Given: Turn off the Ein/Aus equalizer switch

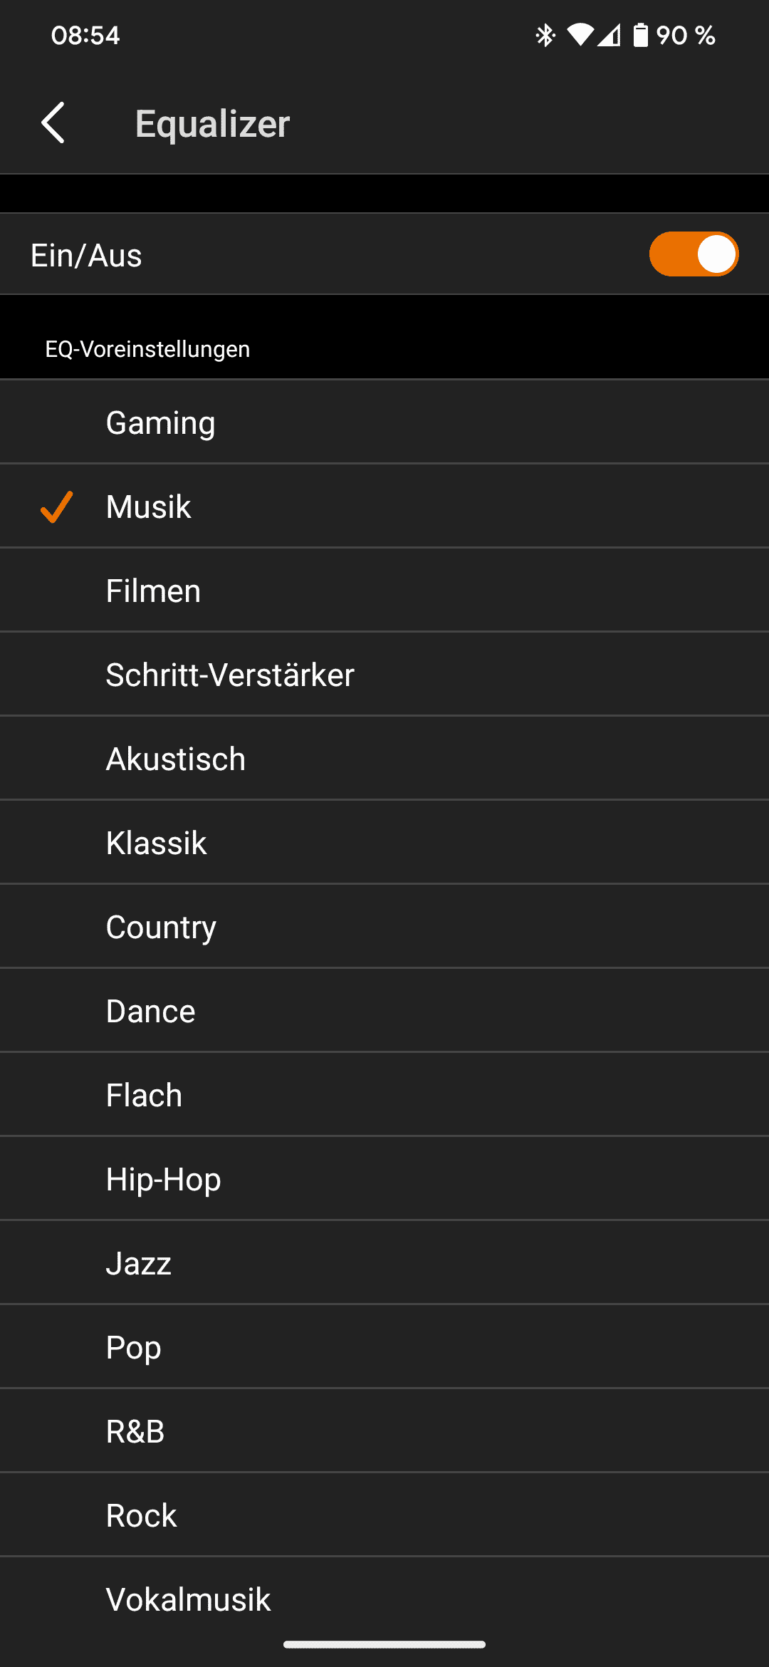Looking at the screenshot, I should pos(694,254).
